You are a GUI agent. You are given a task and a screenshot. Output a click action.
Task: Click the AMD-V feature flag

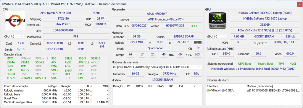point(25,70)
